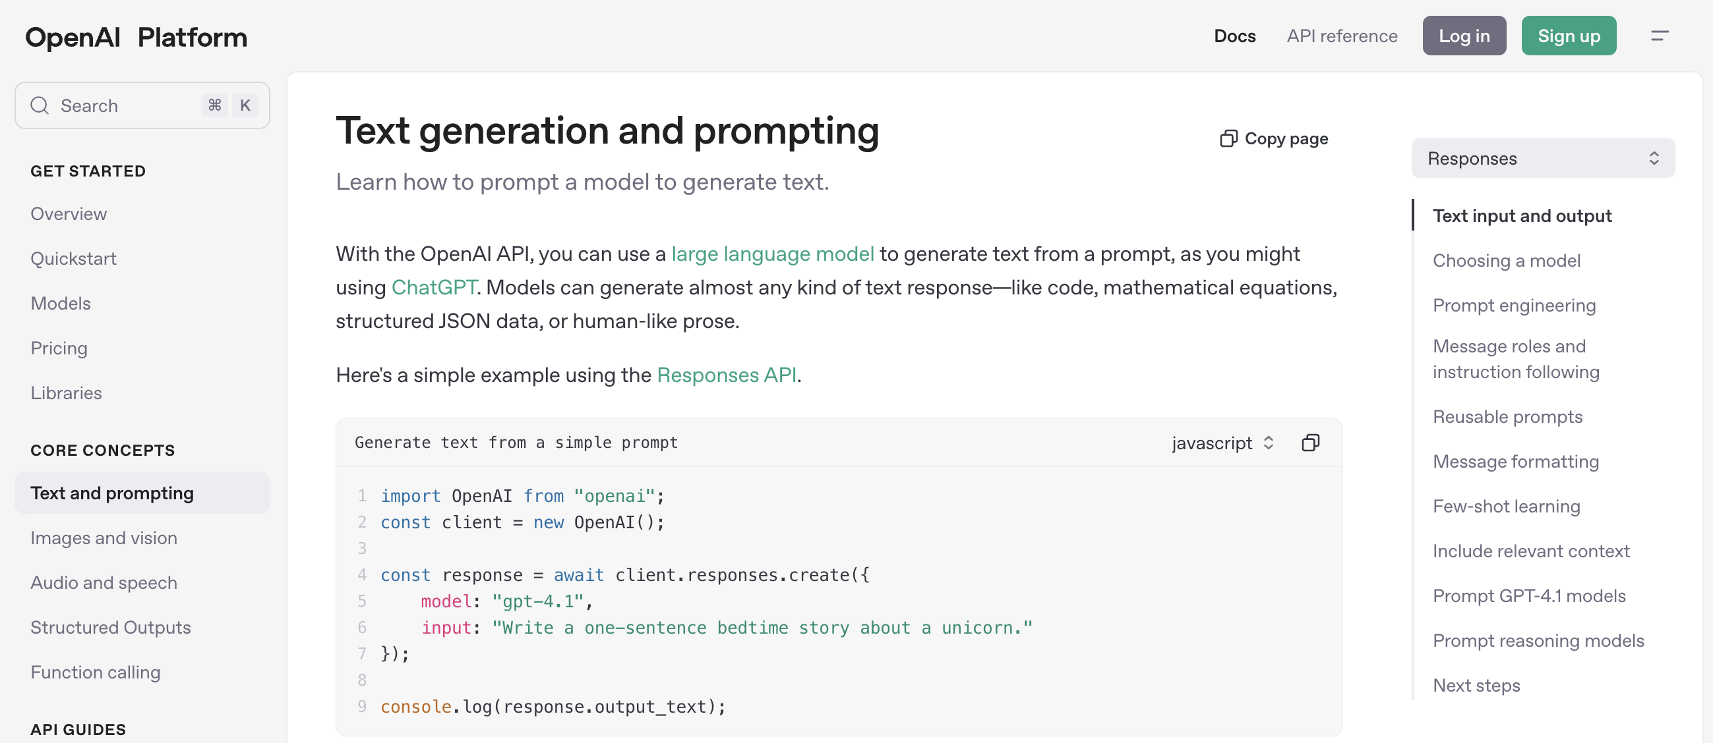The width and height of the screenshot is (1713, 743).
Task: Follow the ChatGPT link
Action: pyautogui.click(x=434, y=288)
